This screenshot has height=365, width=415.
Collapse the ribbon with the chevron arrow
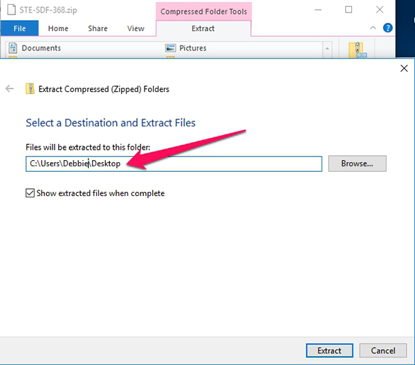(373, 28)
